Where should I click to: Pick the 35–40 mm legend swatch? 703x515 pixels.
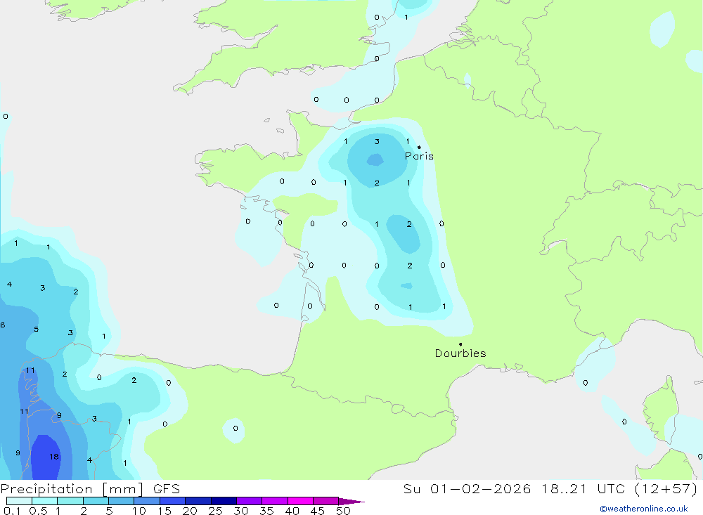274,501
